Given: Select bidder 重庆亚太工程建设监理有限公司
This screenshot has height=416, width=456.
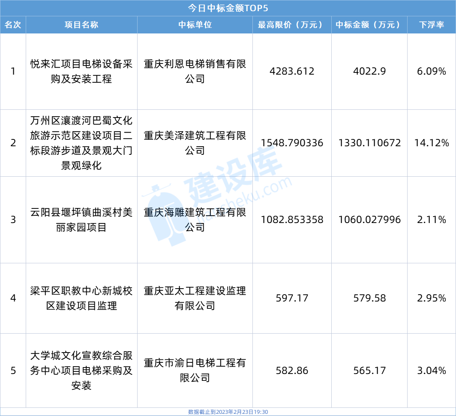Looking at the screenshot, I should pyautogui.click(x=195, y=298).
